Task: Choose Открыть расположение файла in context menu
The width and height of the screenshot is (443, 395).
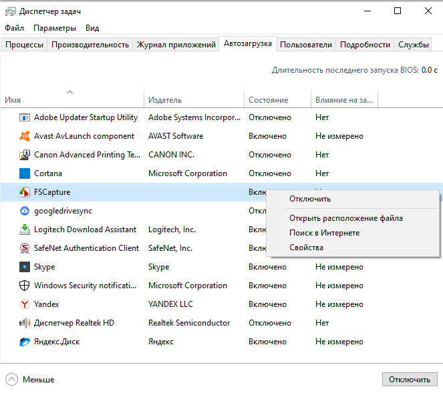Action: (353, 218)
